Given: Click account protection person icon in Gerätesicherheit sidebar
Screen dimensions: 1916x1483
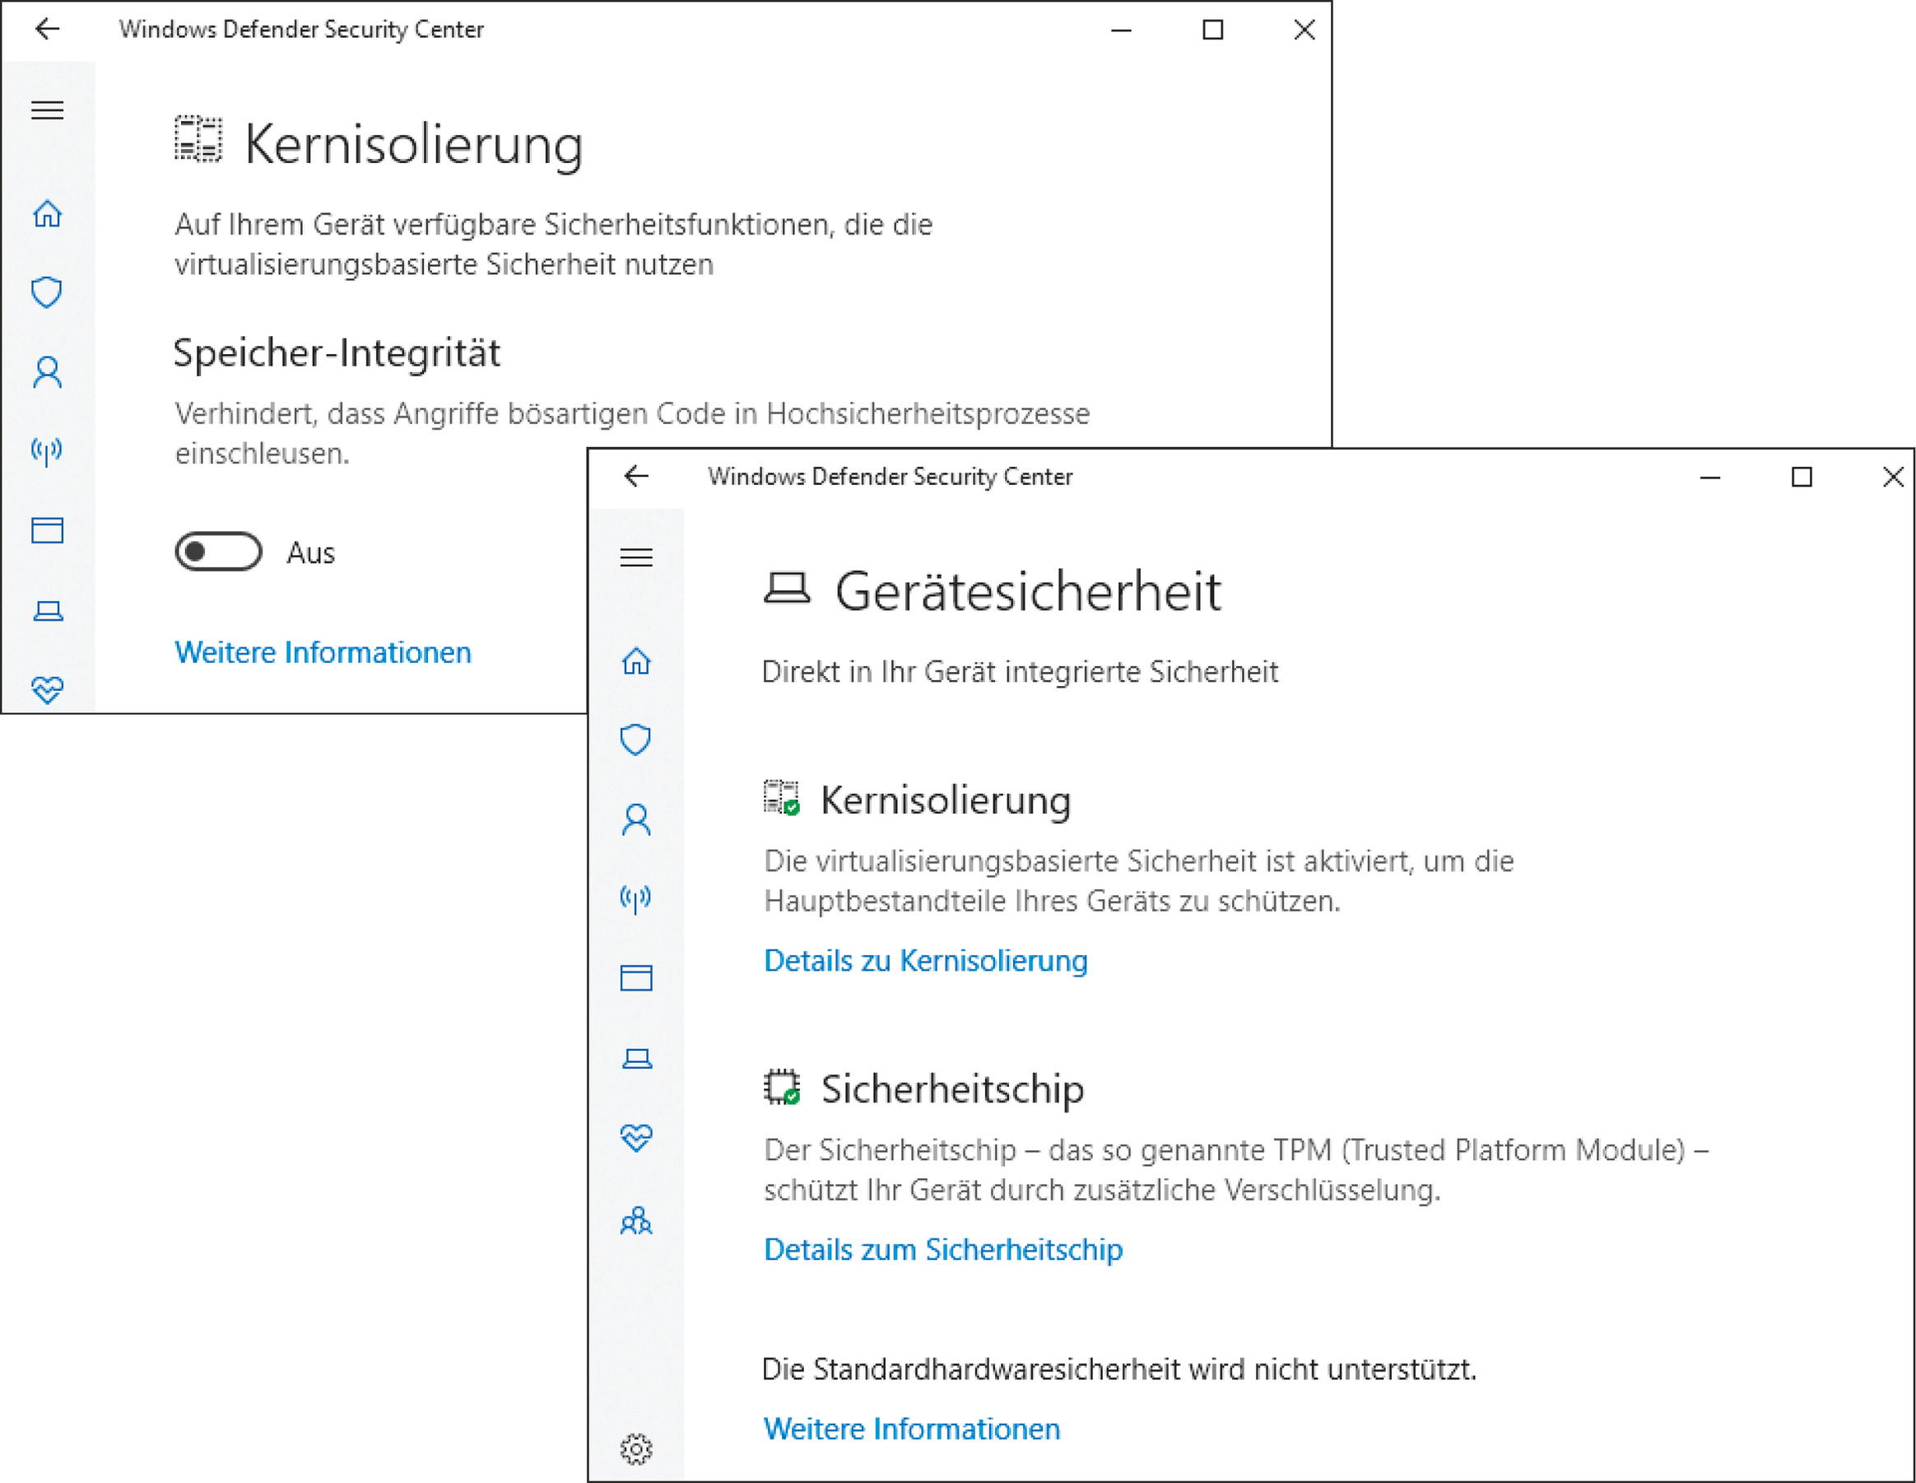Looking at the screenshot, I should coord(636,819).
